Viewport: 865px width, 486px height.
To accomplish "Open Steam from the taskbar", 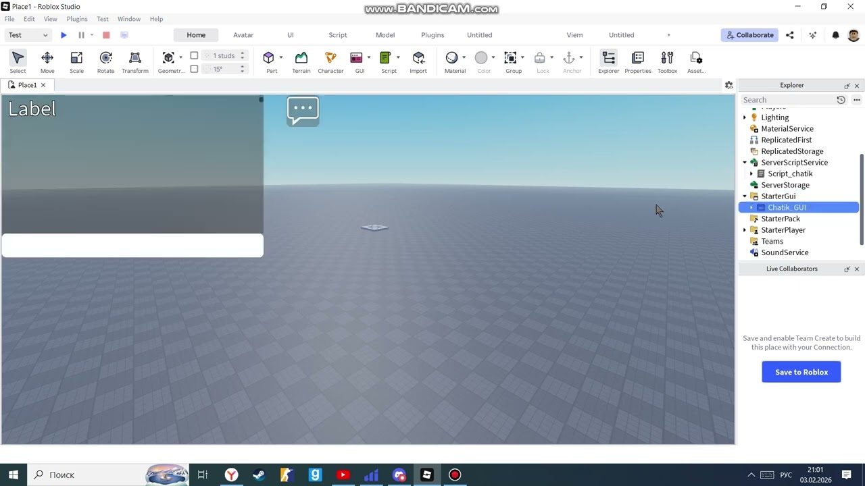I will click(259, 475).
